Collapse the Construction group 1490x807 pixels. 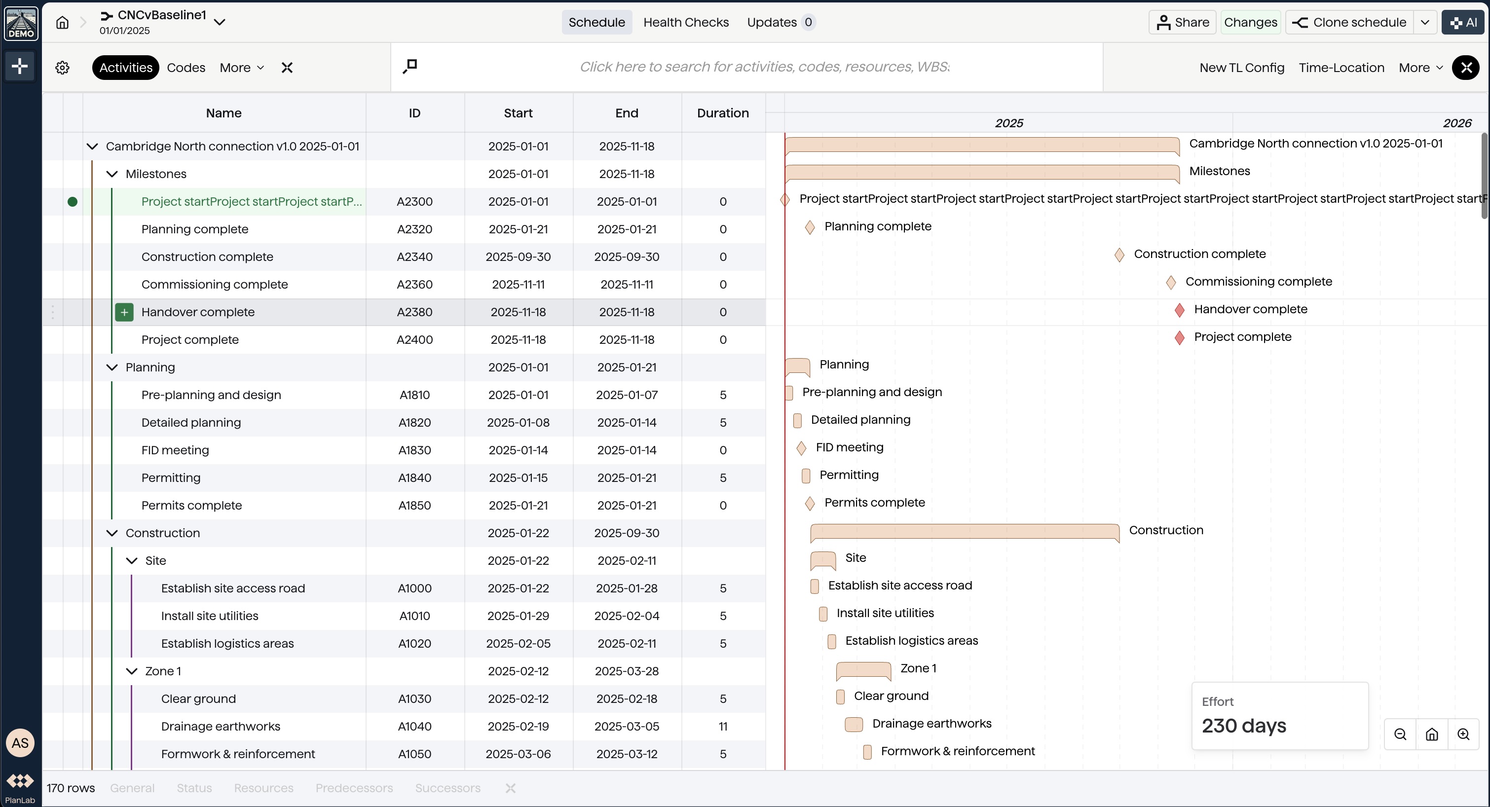click(112, 533)
